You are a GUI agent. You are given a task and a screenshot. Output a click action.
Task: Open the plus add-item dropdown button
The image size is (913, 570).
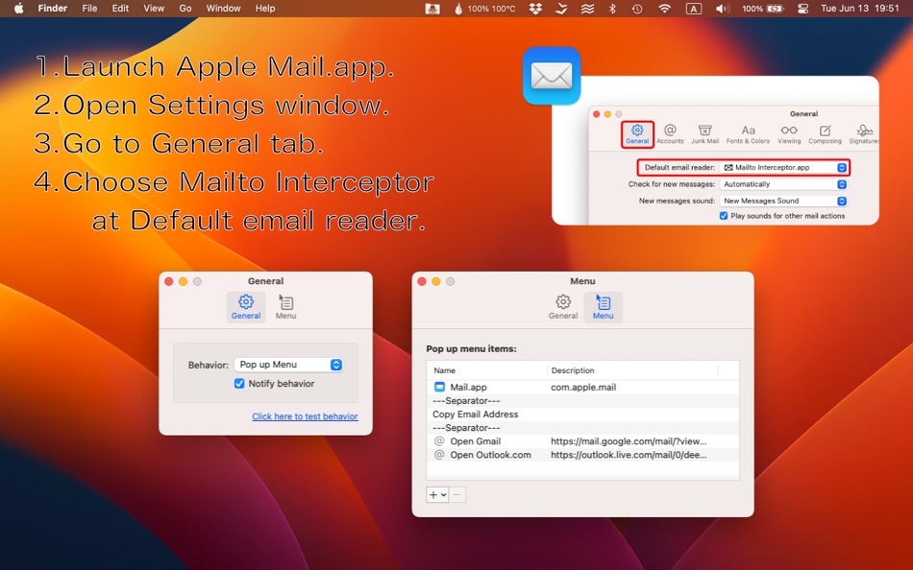point(437,495)
